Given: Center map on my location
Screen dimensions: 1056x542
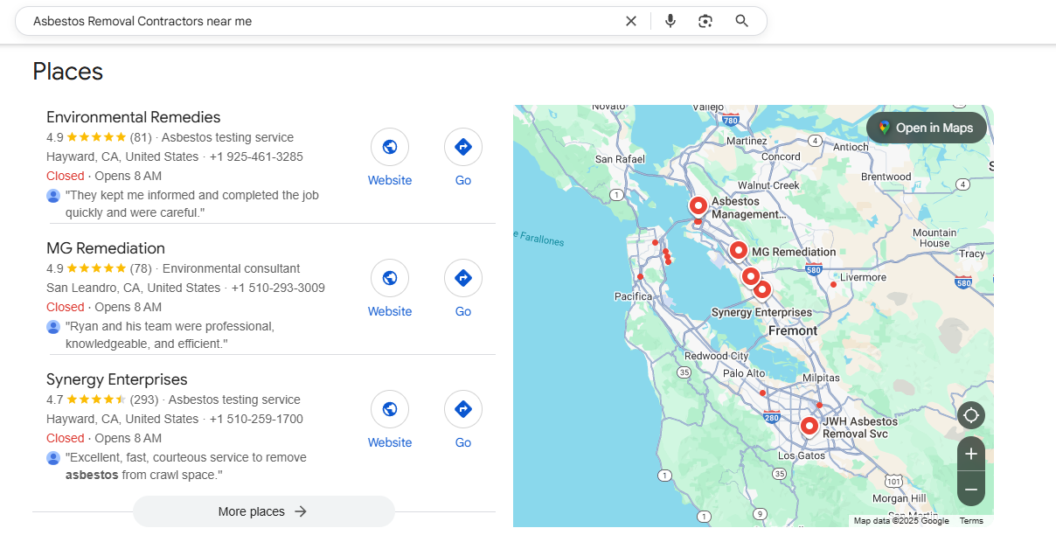Looking at the screenshot, I should [x=970, y=414].
